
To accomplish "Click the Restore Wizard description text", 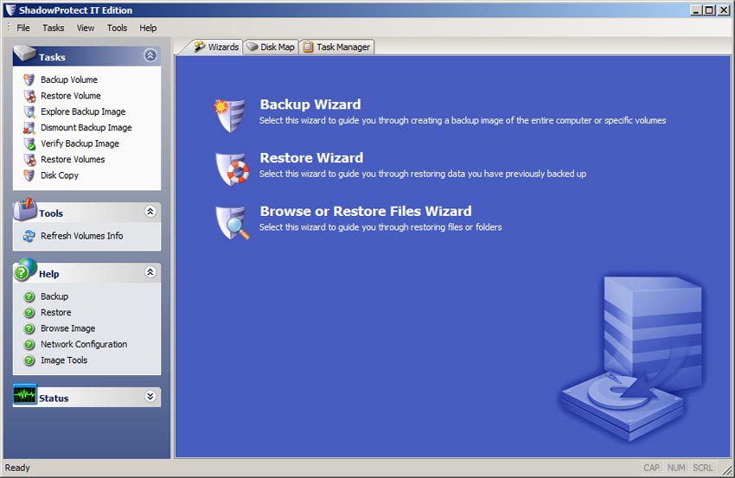I will click(x=423, y=174).
